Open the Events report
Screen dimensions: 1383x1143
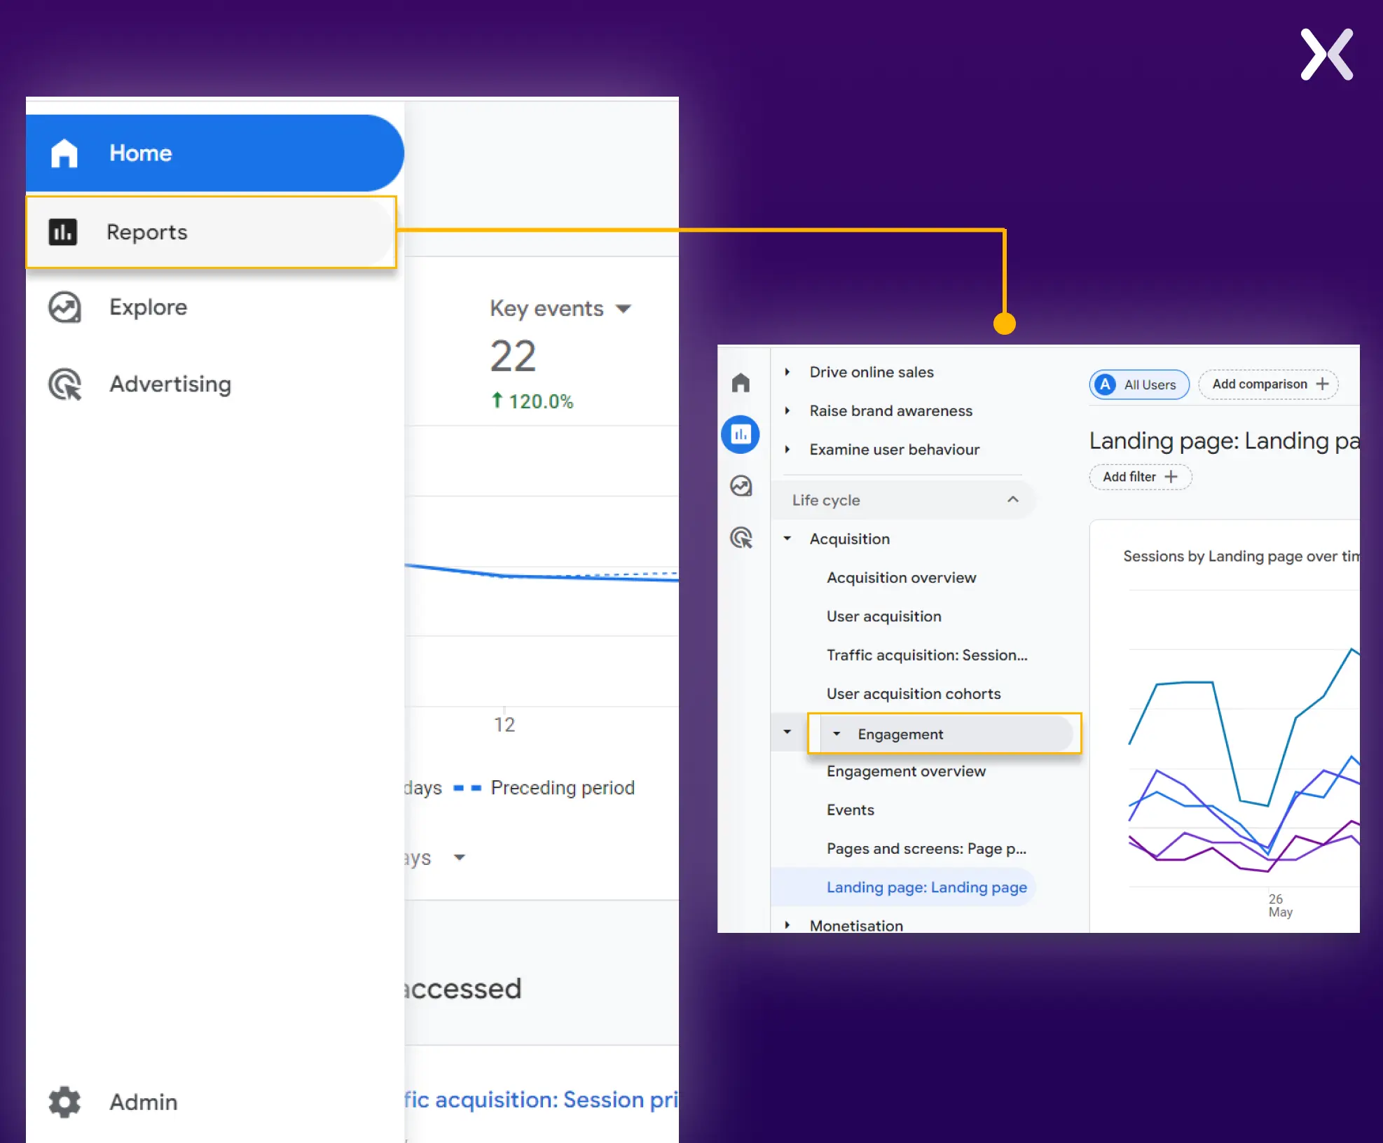(850, 810)
